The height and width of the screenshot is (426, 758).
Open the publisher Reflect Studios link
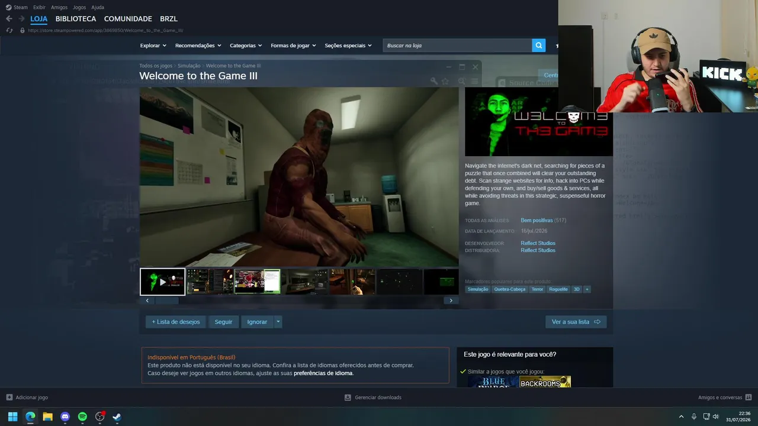[538, 250]
